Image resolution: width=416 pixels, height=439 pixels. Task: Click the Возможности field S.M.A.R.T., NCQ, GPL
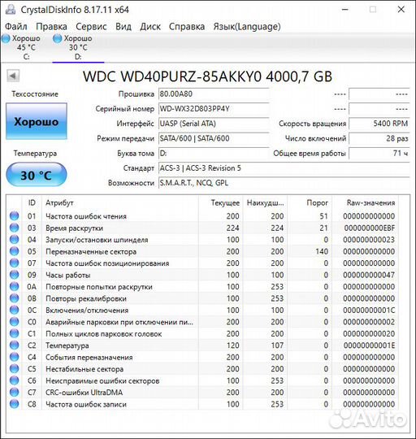coord(284,183)
